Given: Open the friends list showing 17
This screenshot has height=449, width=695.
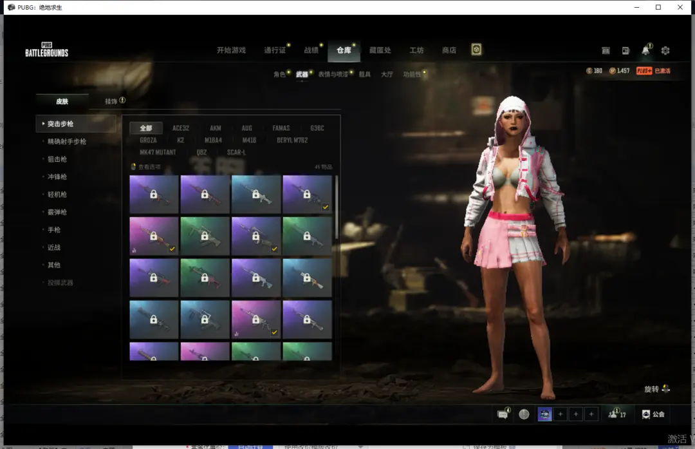Looking at the screenshot, I should point(617,414).
